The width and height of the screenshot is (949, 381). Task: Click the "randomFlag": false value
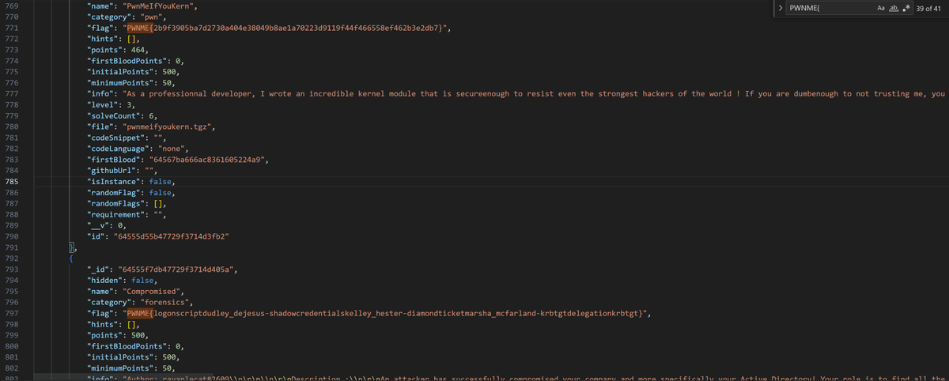pyautogui.click(x=161, y=192)
